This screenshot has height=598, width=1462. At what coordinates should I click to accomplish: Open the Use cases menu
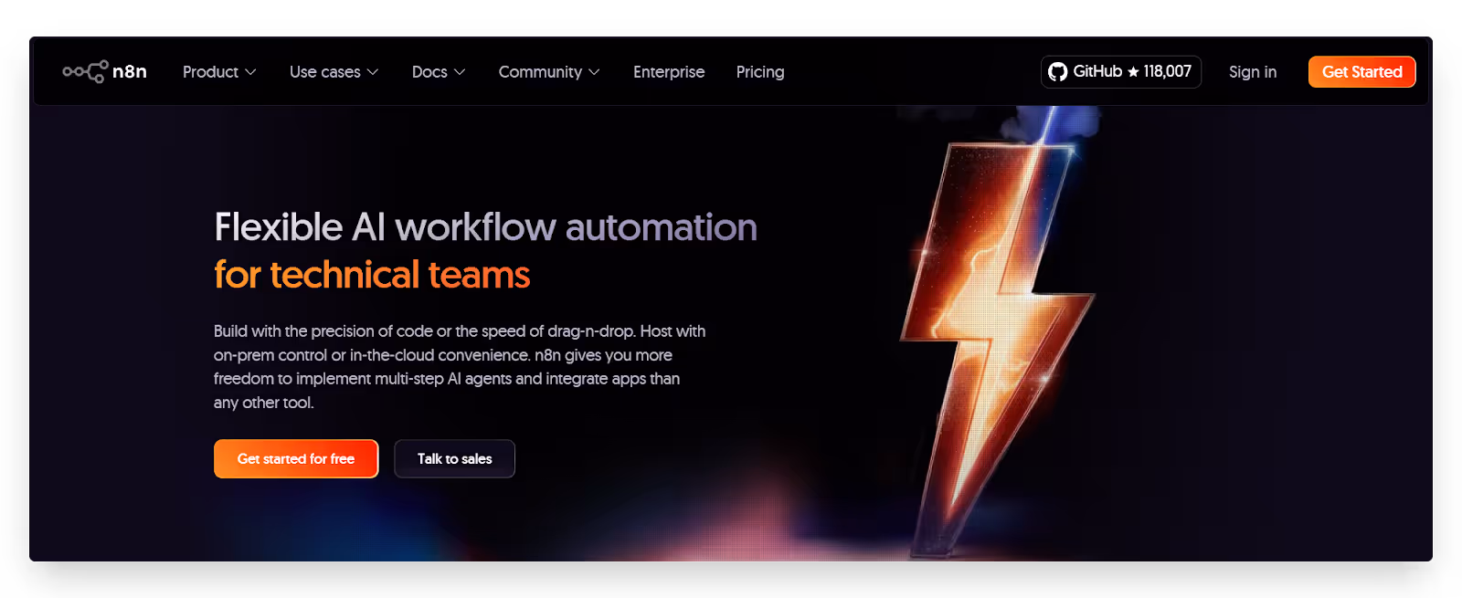(x=334, y=72)
